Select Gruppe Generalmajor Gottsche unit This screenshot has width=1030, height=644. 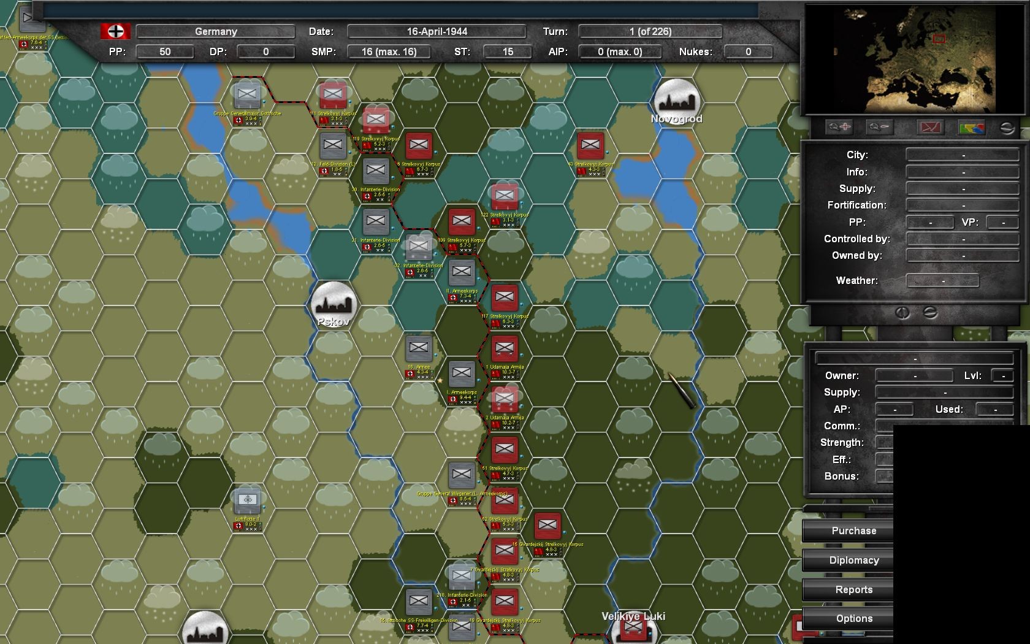[x=247, y=94]
